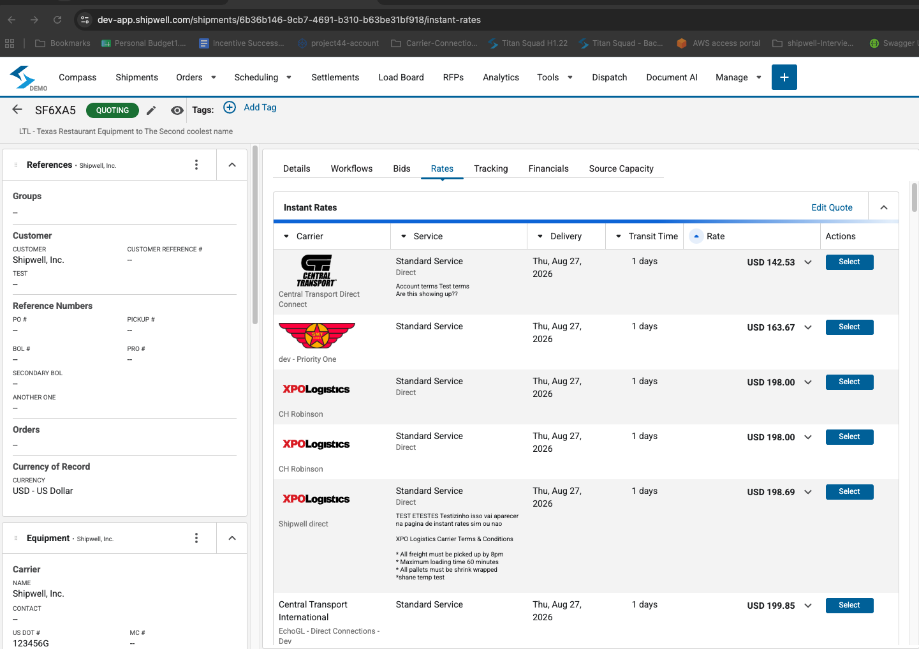This screenshot has width=919, height=649.
Task: Open the Personal Budget bookmark
Action: (143, 43)
